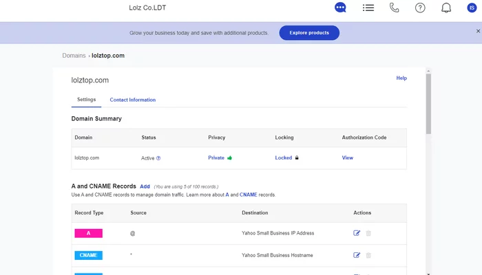Click the green thumbs-up privacy icon
Viewport: 482px width, 275px height.
pyautogui.click(x=229, y=157)
